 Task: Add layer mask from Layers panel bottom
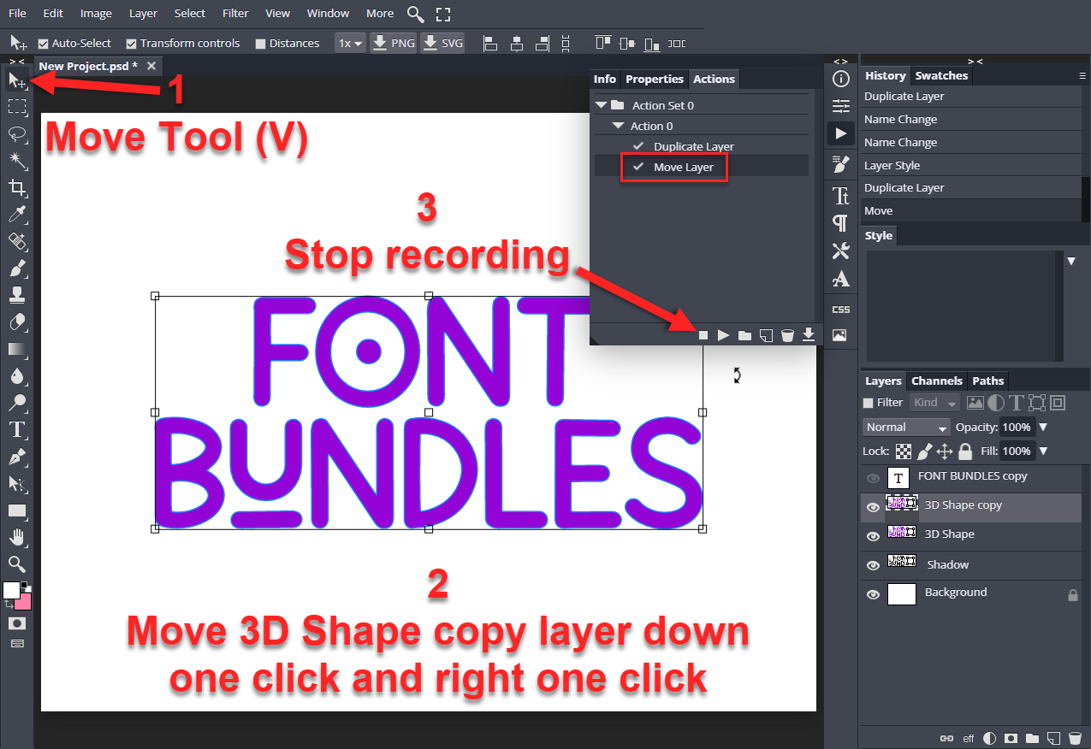[1011, 738]
